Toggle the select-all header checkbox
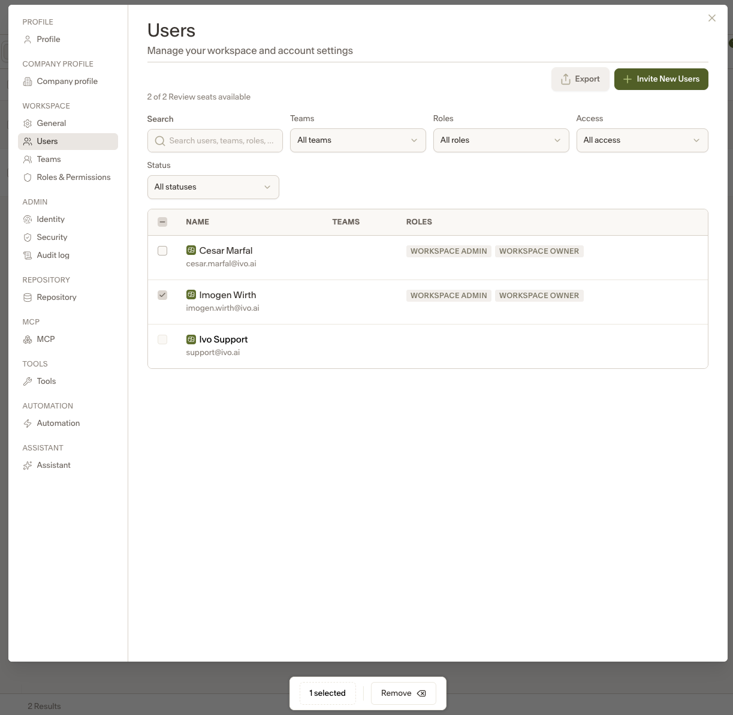 (162, 222)
